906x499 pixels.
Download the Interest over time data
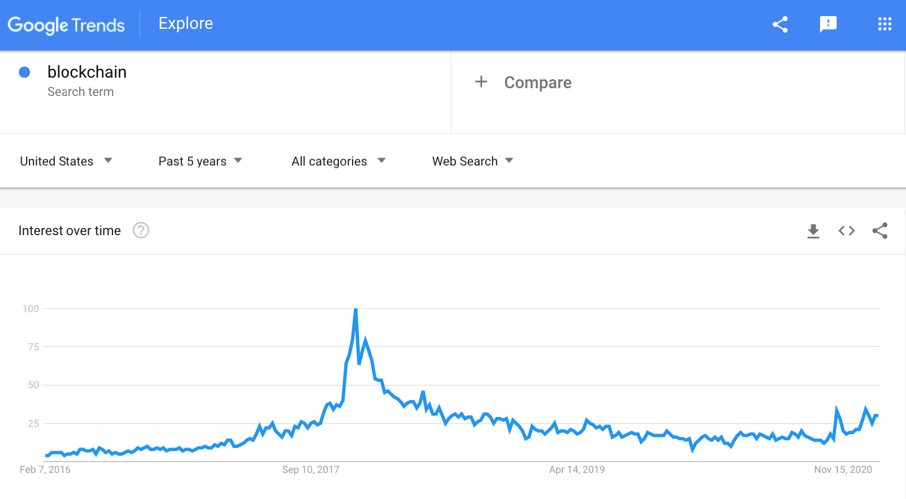pos(813,231)
